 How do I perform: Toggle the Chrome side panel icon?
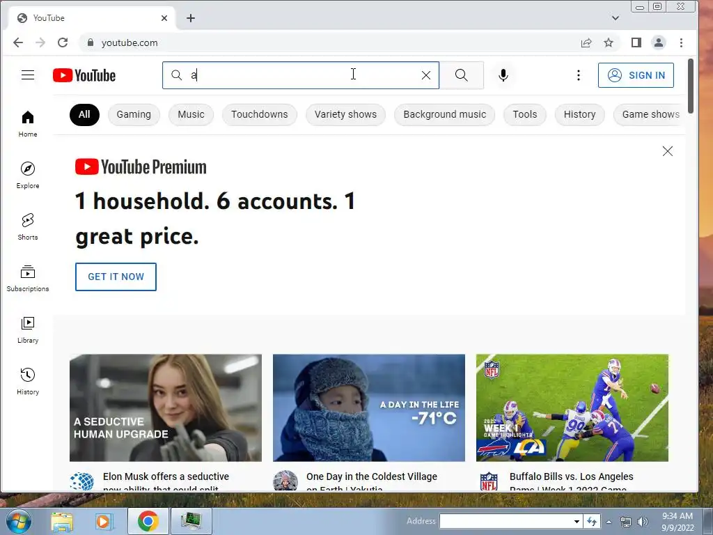[636, 42]
